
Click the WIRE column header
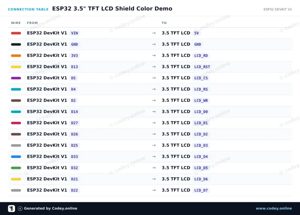pyautogui.click(x=16, y=23)
